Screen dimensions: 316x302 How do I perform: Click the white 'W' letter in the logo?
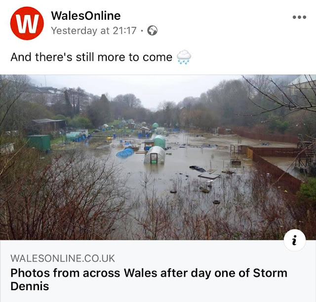click(27, 24)
